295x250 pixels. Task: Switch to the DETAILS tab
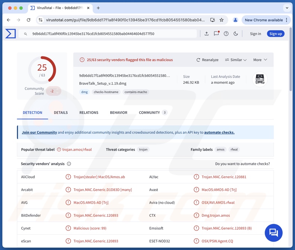[x=61, y=112]
